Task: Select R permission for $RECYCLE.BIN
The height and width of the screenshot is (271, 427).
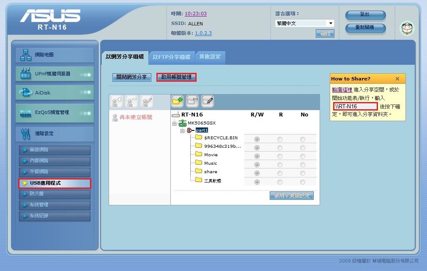Action: (x=280, y=139)
